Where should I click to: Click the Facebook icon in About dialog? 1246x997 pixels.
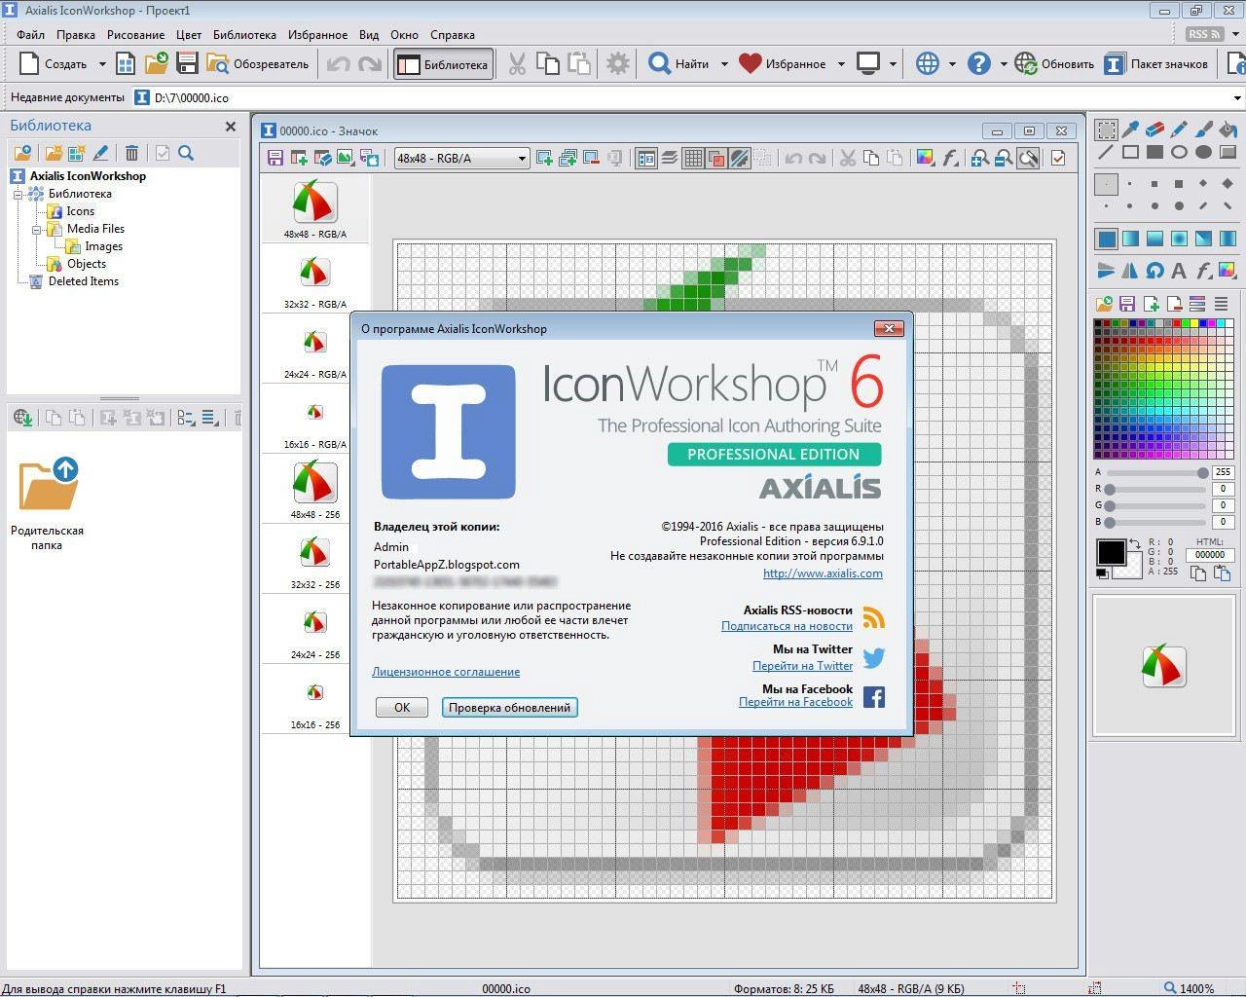click(x=873, y=697)
